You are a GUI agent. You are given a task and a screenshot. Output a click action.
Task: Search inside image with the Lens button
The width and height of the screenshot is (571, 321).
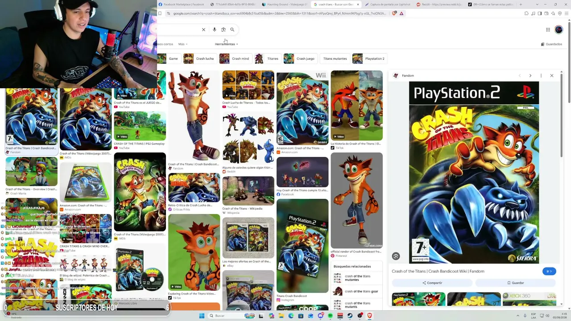point(396,256)
